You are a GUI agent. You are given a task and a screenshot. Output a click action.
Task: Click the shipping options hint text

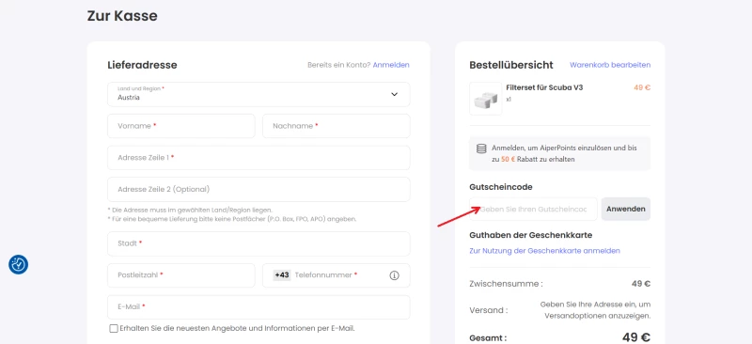coord(596,310)
